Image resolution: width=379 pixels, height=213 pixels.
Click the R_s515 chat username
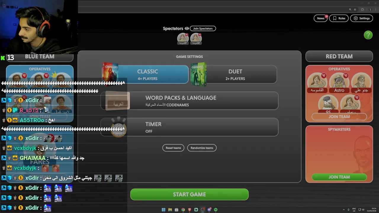point(29,110)
